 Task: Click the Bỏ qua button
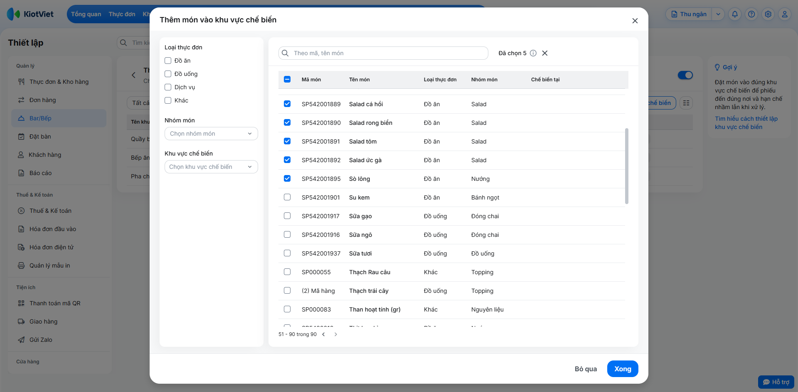click(586, 369)
